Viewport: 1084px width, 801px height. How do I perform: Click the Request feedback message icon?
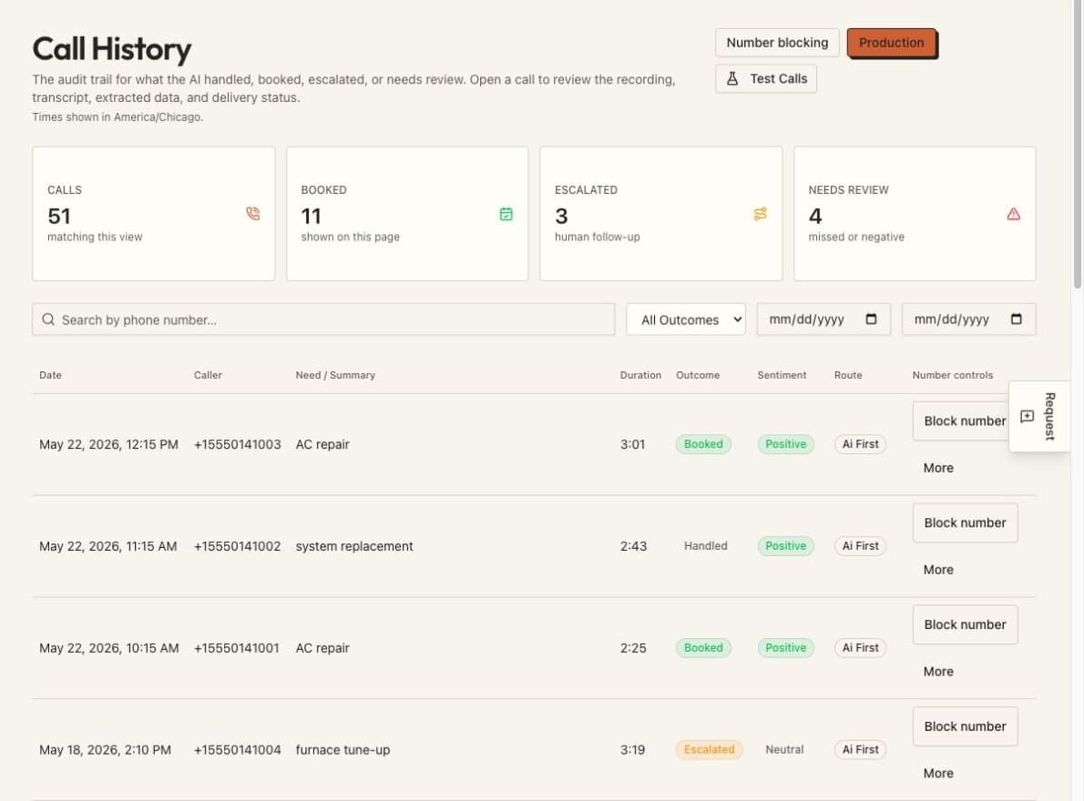(x=1028, y=416)
